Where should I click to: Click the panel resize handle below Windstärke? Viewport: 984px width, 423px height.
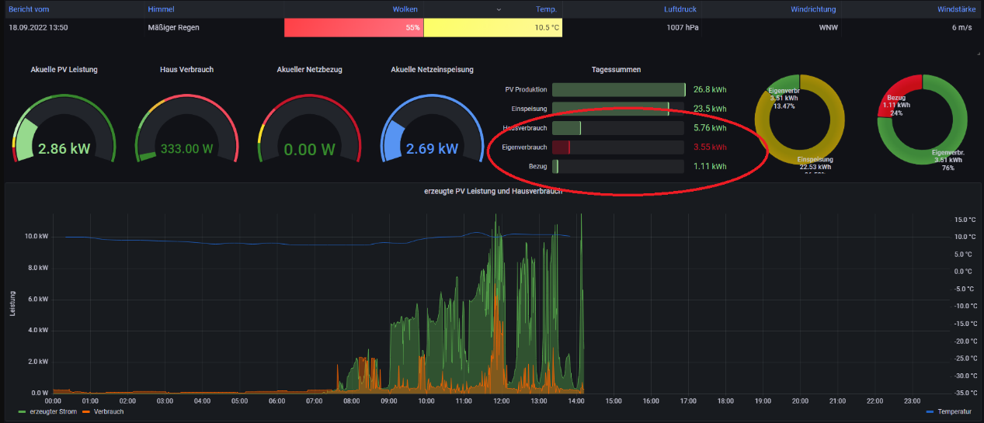pyautogui.click(x=977, y=52)
